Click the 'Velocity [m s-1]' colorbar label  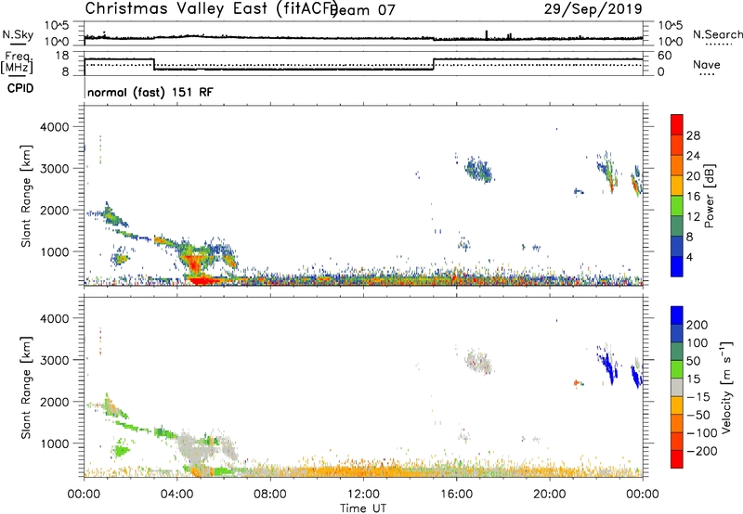[x=726, y=387]
